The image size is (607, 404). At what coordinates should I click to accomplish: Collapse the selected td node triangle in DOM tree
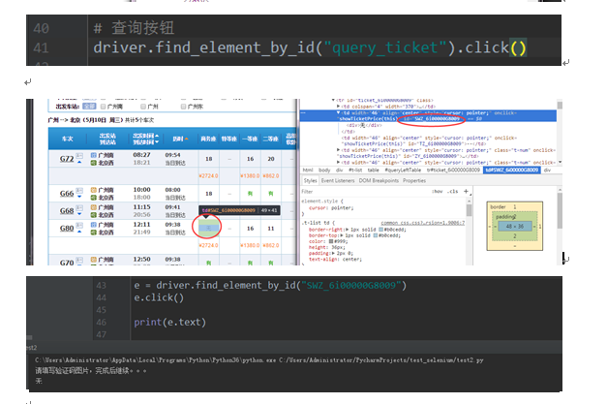[x=338, y=112]
